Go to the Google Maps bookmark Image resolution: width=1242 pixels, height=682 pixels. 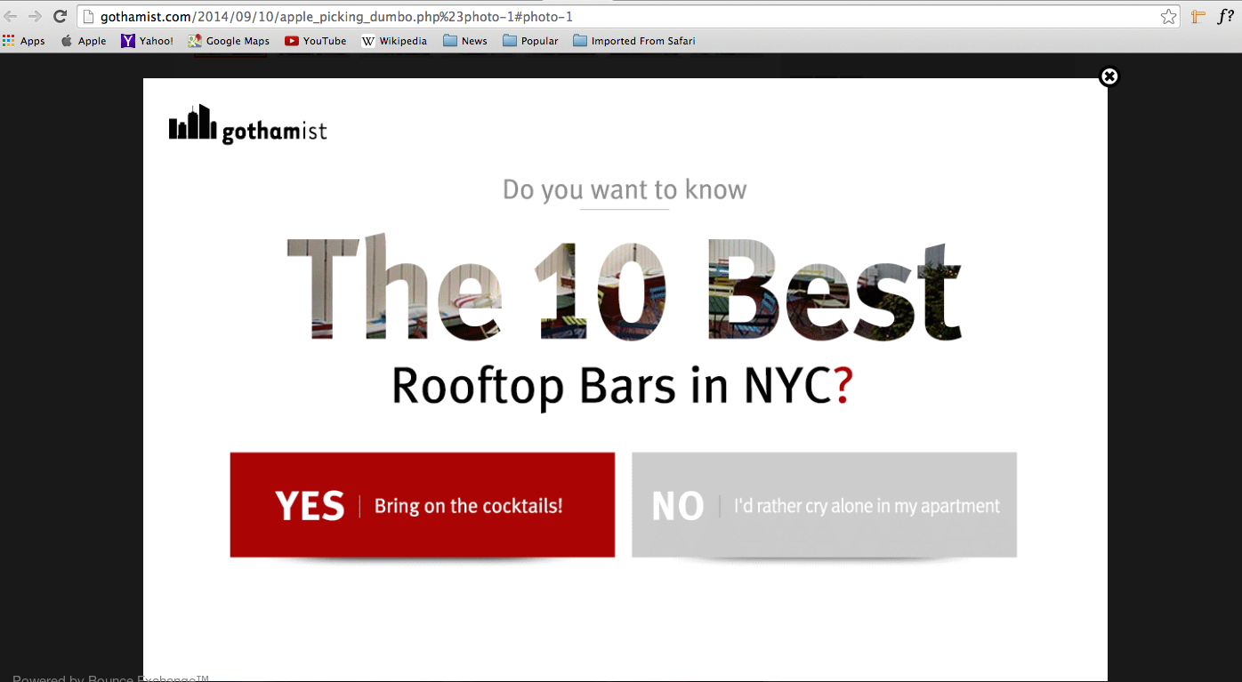229,41
